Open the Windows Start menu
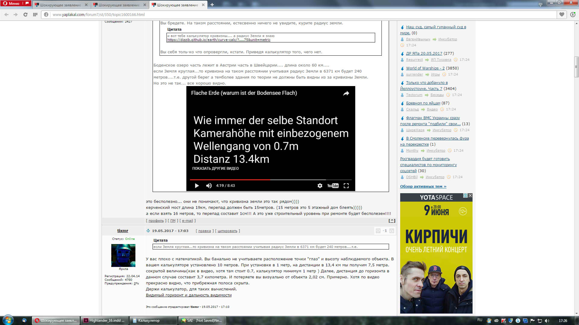579x325 pixels. (x=8, y=320)
